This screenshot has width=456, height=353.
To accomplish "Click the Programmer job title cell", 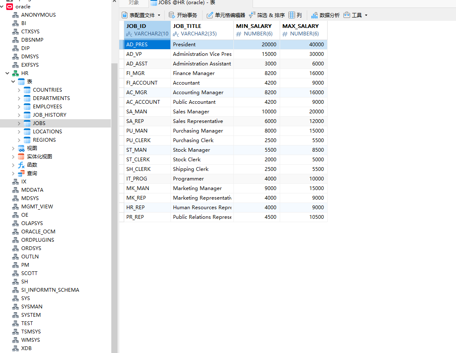I will click(x=202, y=179).
